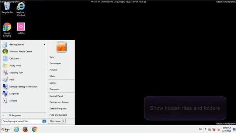Image resolution: width=236 pixels, height=133 pixels.
Task: Click the Getting Started icon in Start menu
Action: point(5,44)
